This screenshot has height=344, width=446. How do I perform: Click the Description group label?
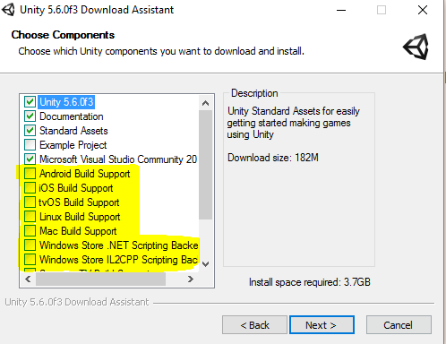point(254,93)
